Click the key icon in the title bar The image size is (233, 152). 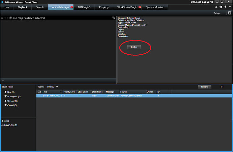[x=225, y=7]
